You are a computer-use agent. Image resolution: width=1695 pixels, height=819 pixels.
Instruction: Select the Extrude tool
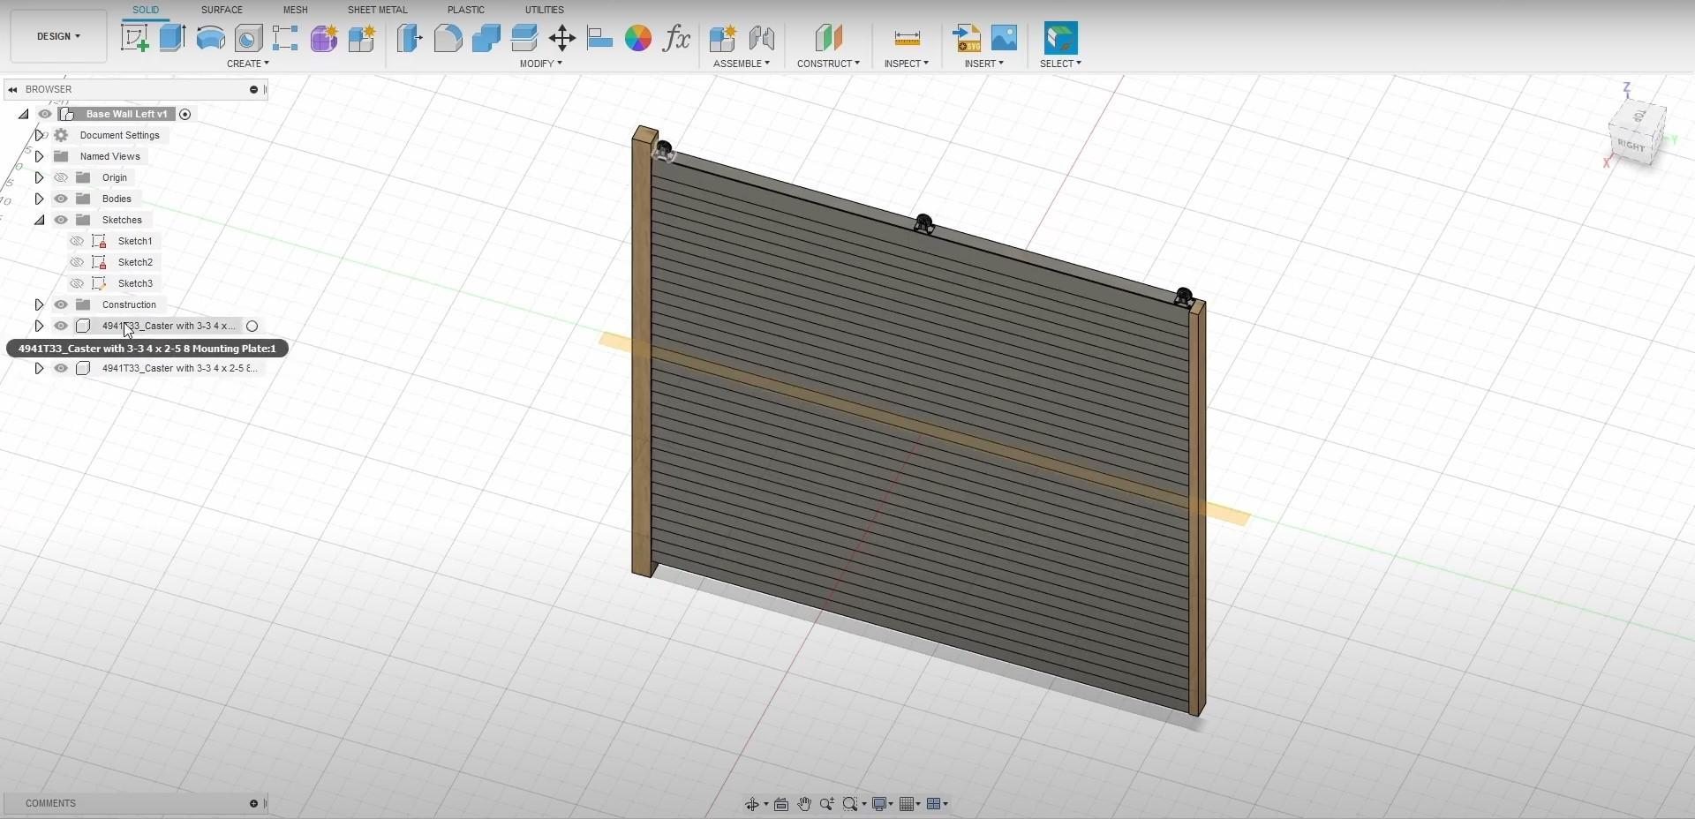[x=172, y=38]
